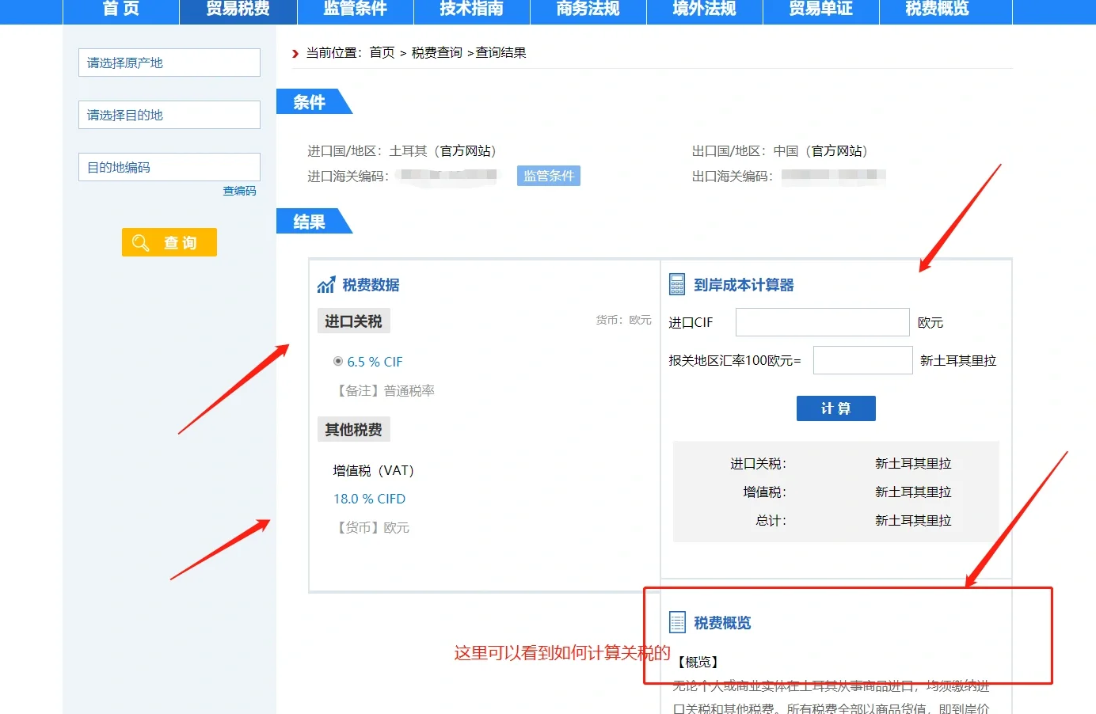Click the 进口关税 section heading

point(353,321)
